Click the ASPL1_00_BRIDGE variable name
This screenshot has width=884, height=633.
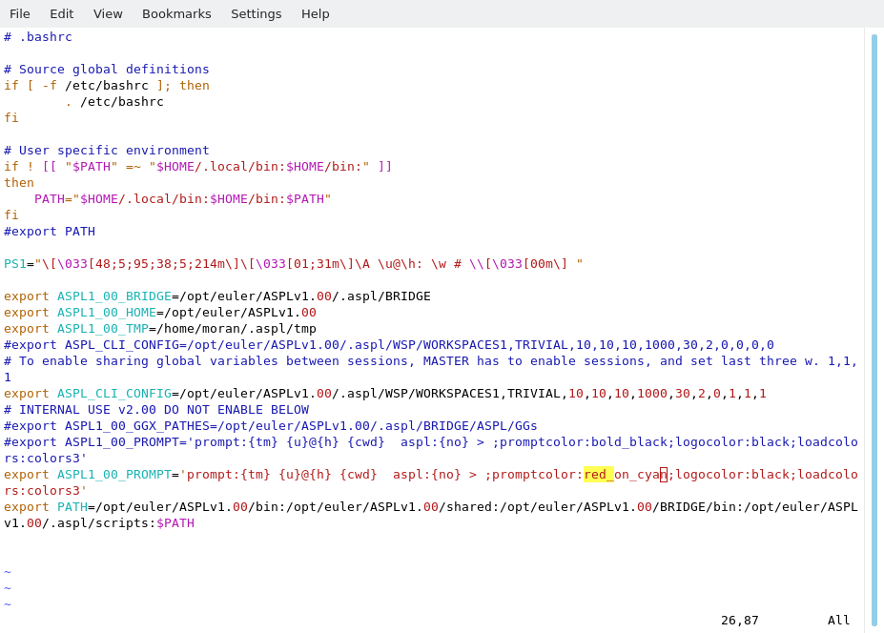pos(114,296)
